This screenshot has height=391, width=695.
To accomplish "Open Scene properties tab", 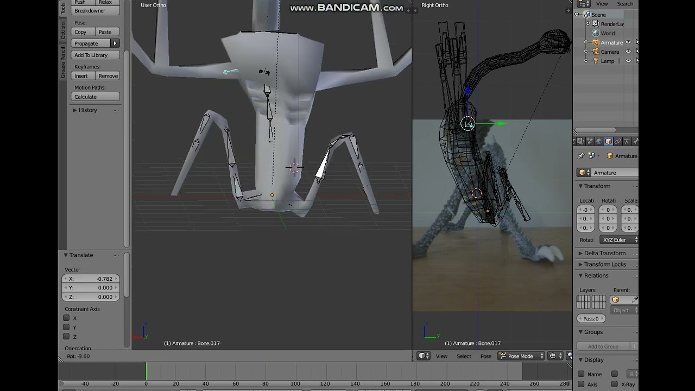I will click(x=590, y=141).
